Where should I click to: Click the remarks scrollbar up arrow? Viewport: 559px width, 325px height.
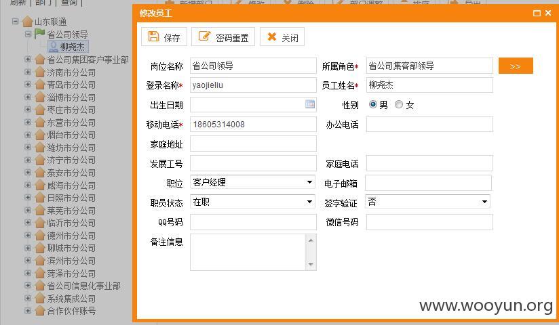click(x=311, y=240)
